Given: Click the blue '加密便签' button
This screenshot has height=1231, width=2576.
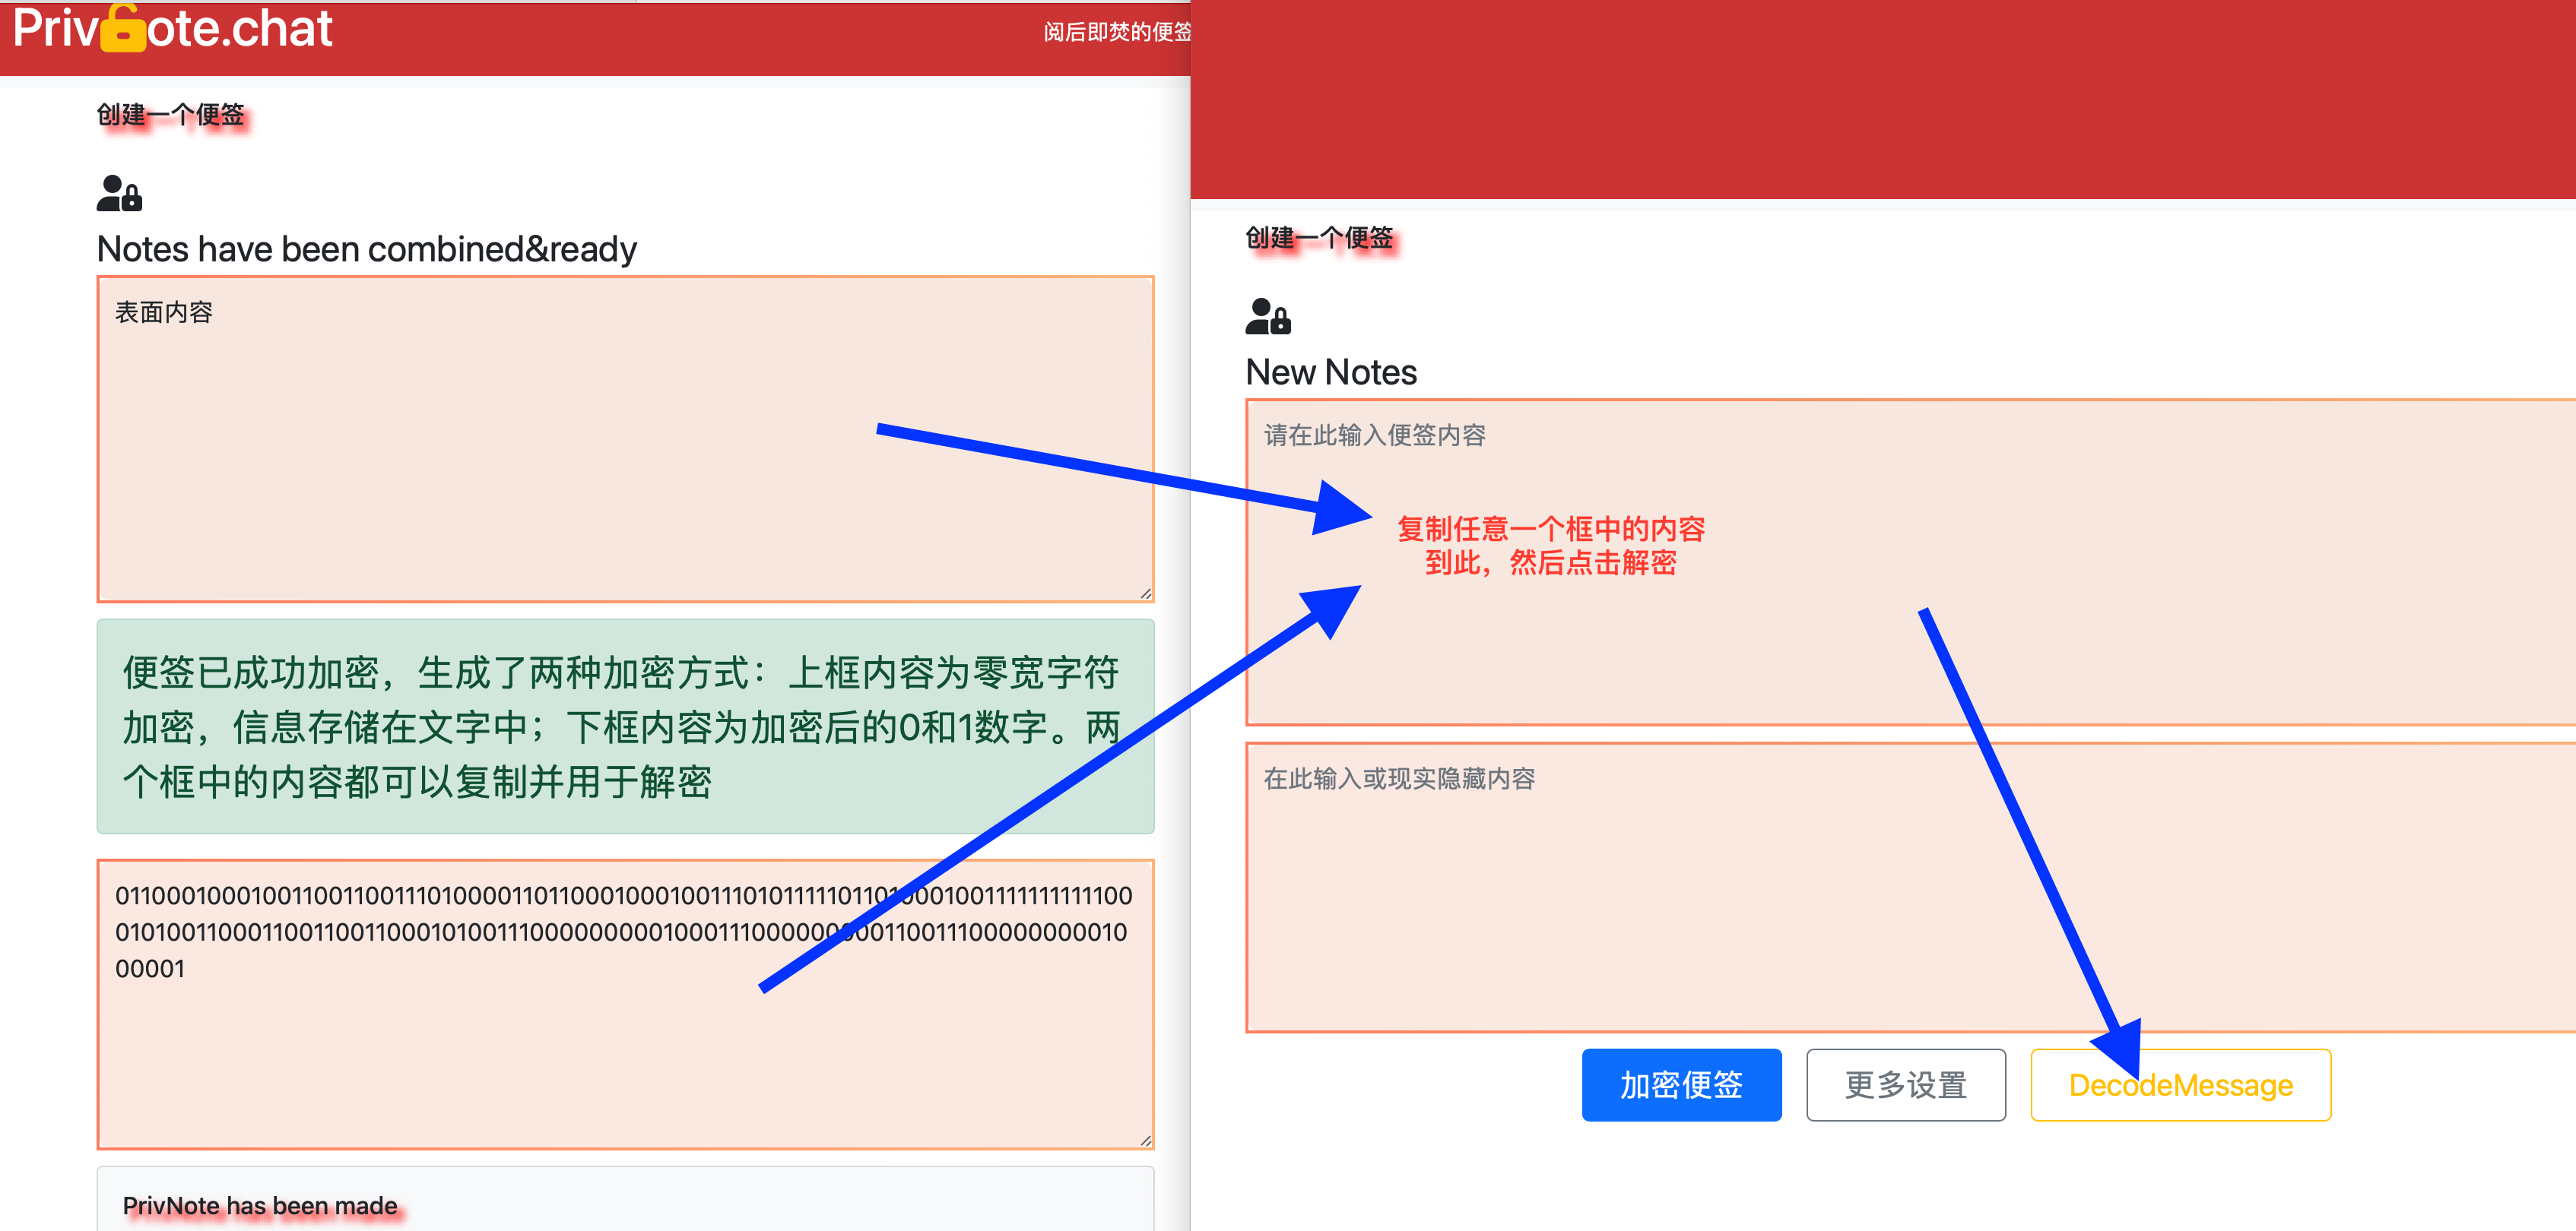Looking at the screenshot, I should (1681, 1085).
